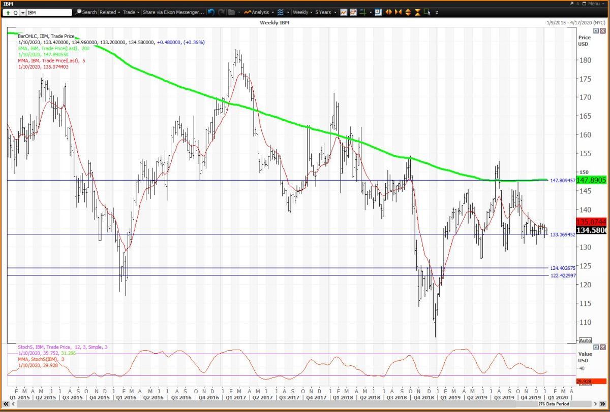Screen dimensions: 610x412
Task: Click the green up arrow beside the symbol box
Action: pos(9,12)
